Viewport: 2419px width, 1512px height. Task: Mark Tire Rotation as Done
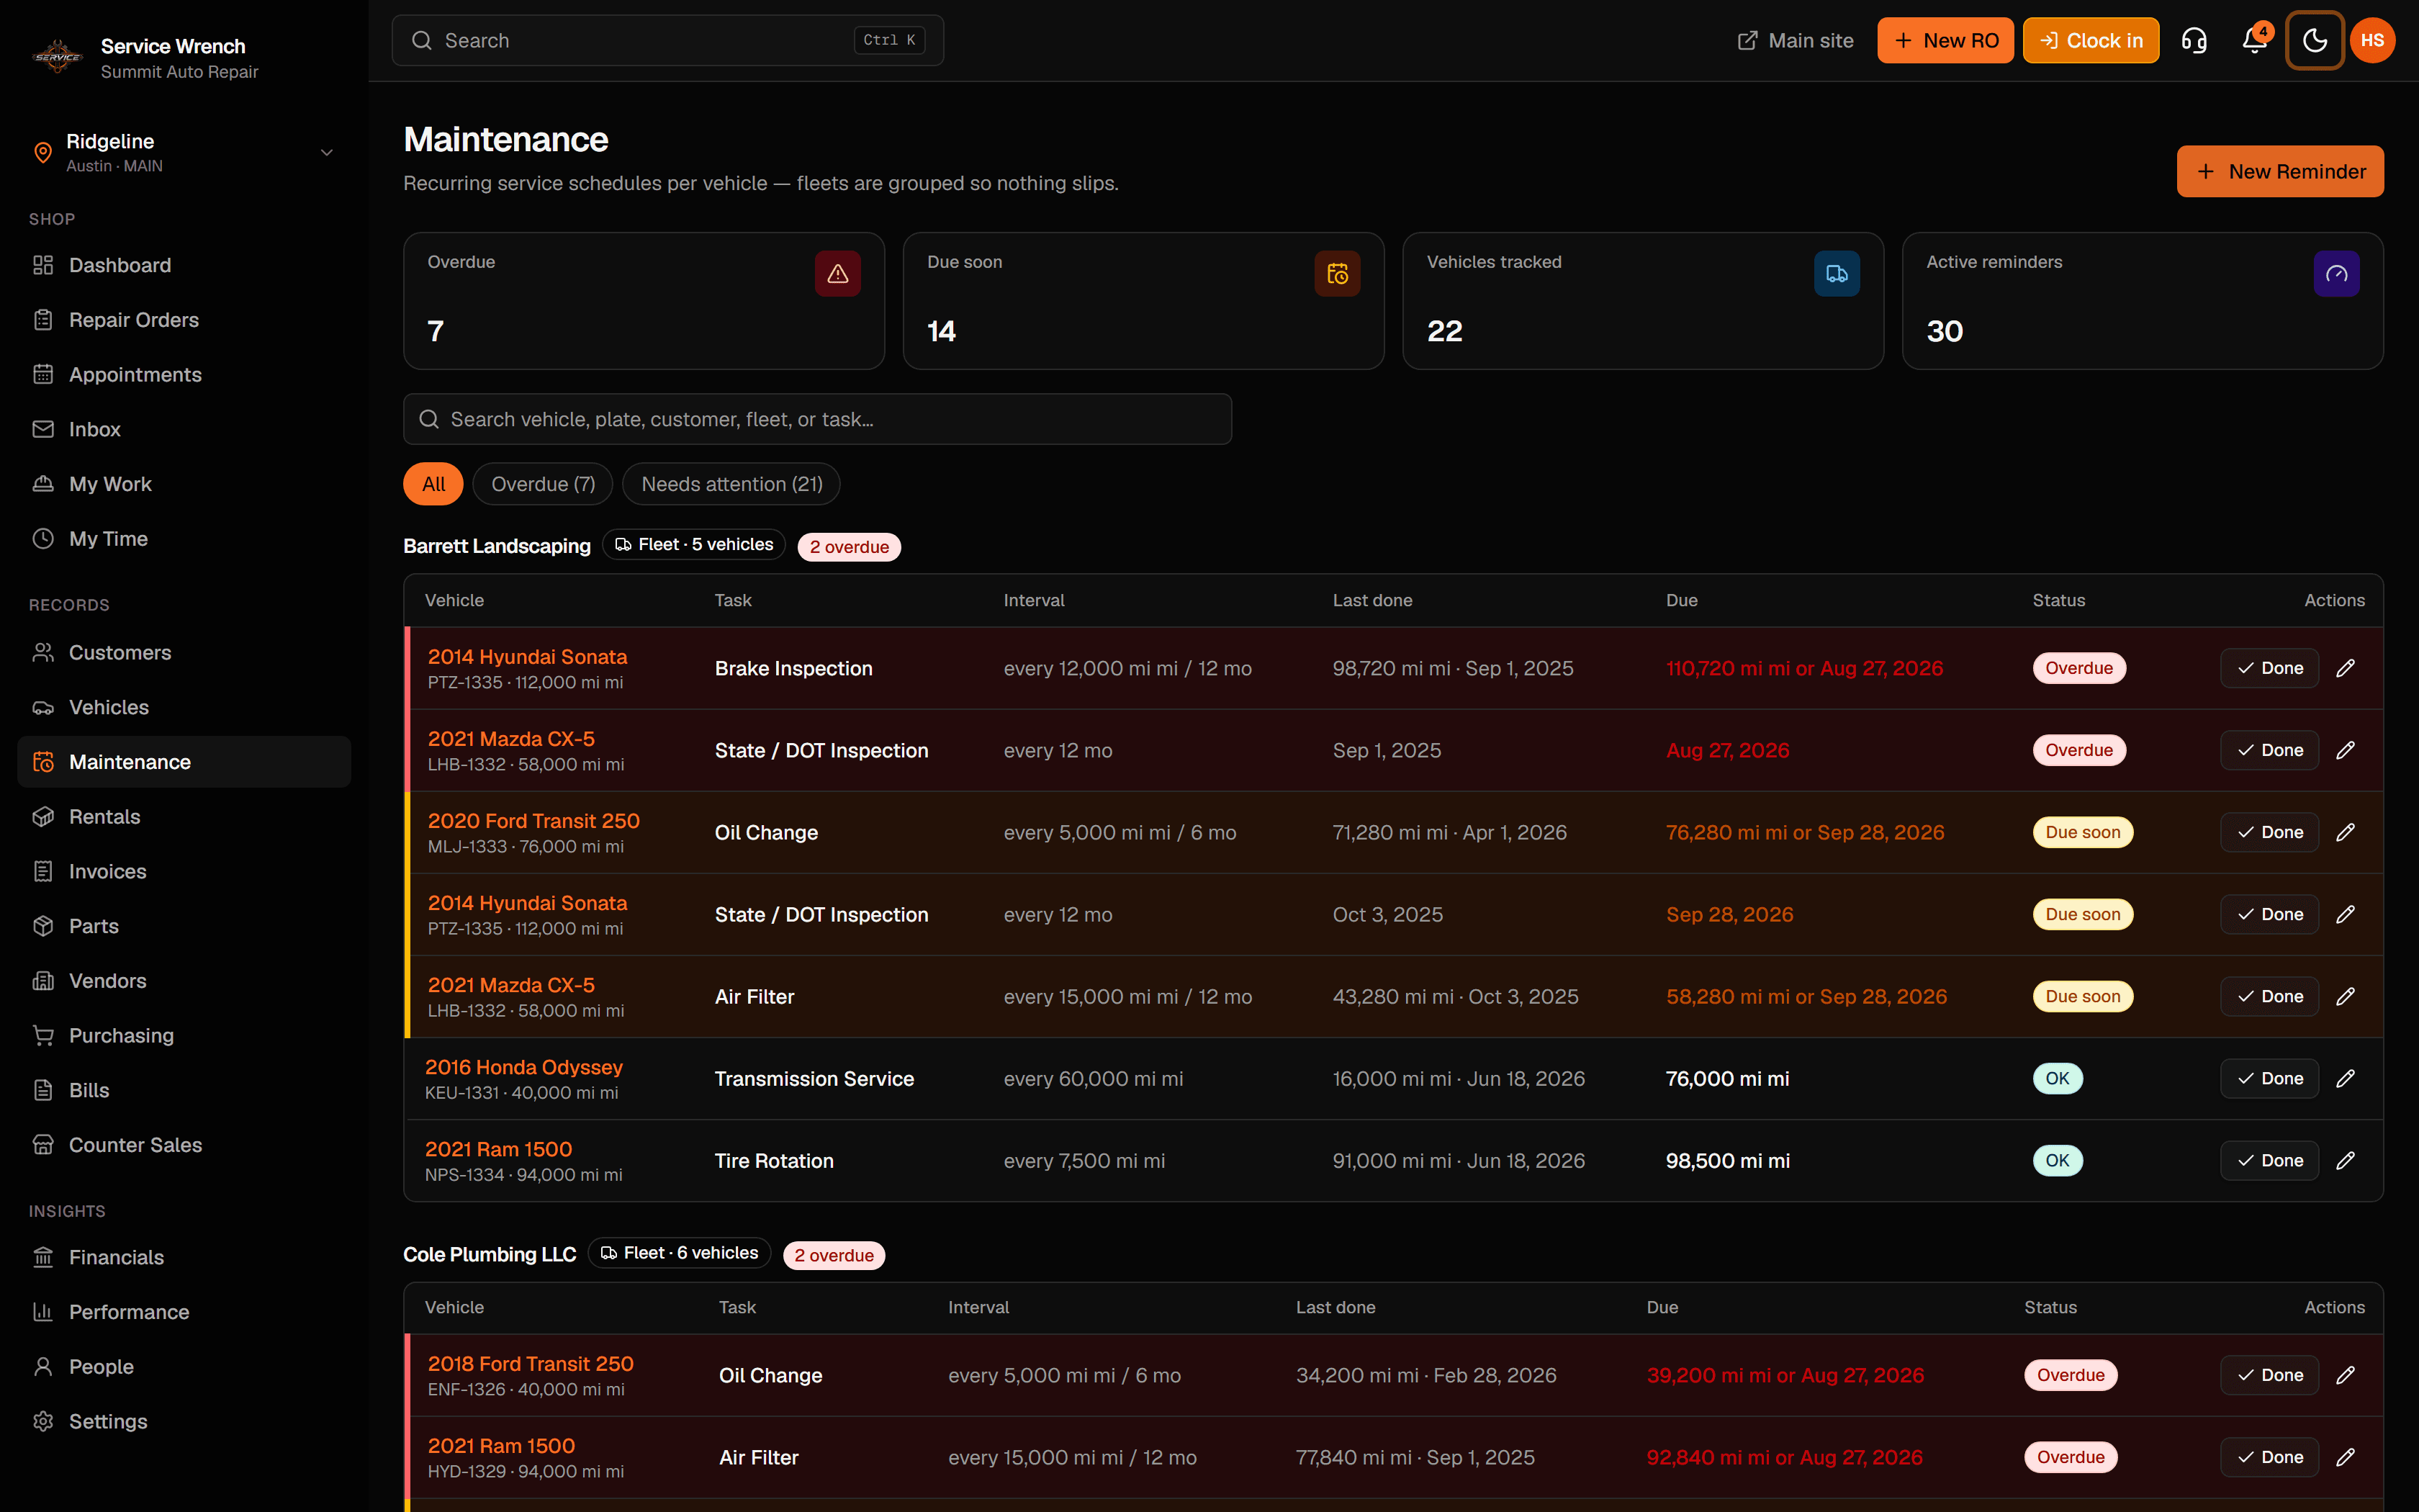click(2270, 1161)
